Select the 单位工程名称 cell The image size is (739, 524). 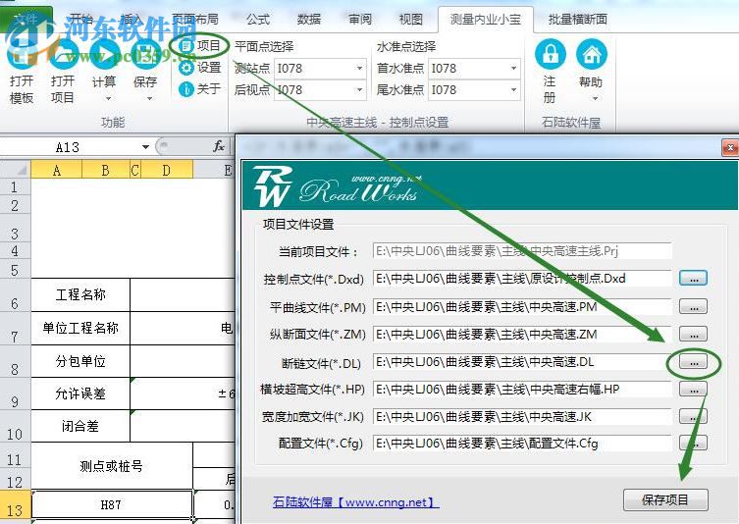tap(80, 328)
